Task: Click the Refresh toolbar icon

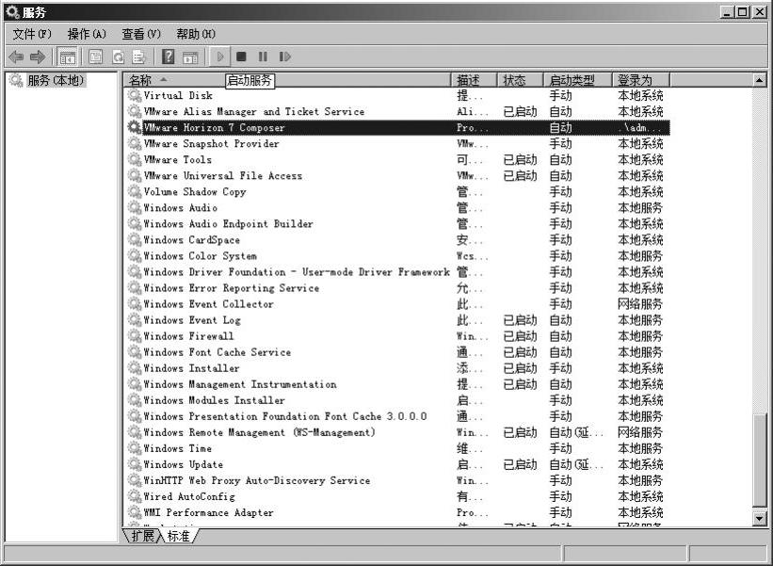Action: pyautogui.click(x=119, y=57)
